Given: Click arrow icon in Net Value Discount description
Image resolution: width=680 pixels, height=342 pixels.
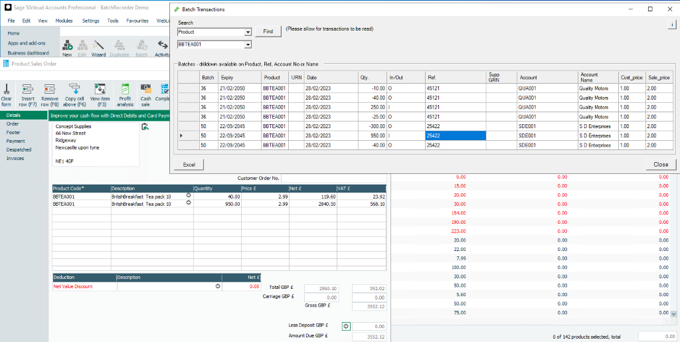Looking at the screenshot, I should [x=218, y=286].
